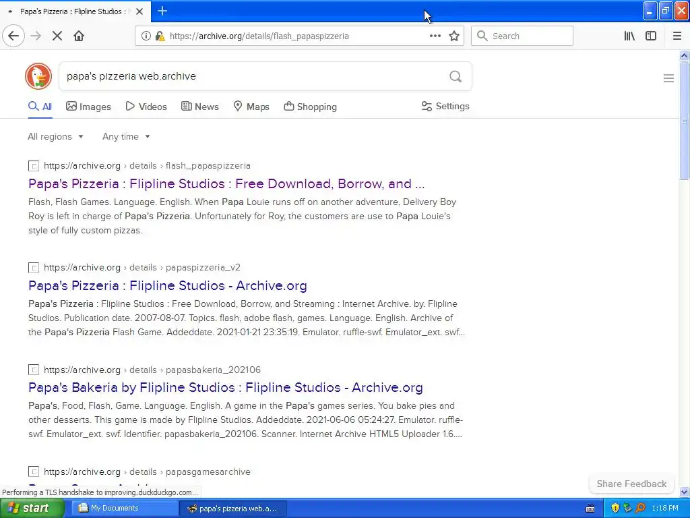Click favicon next to papasgamesarchive result
The height and width of the screenshot is (518, 690).
(34, 471)
